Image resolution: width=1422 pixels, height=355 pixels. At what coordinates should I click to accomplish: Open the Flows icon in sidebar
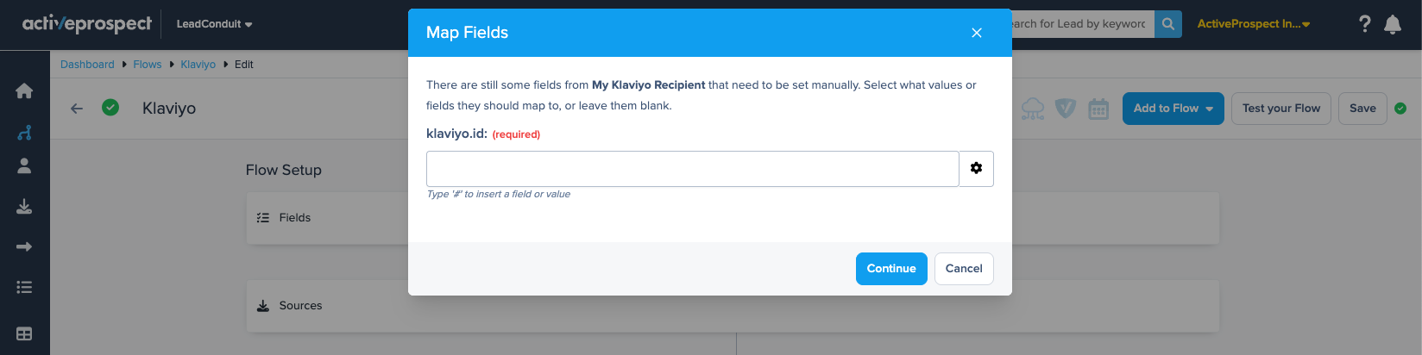(x=24, y=132)
